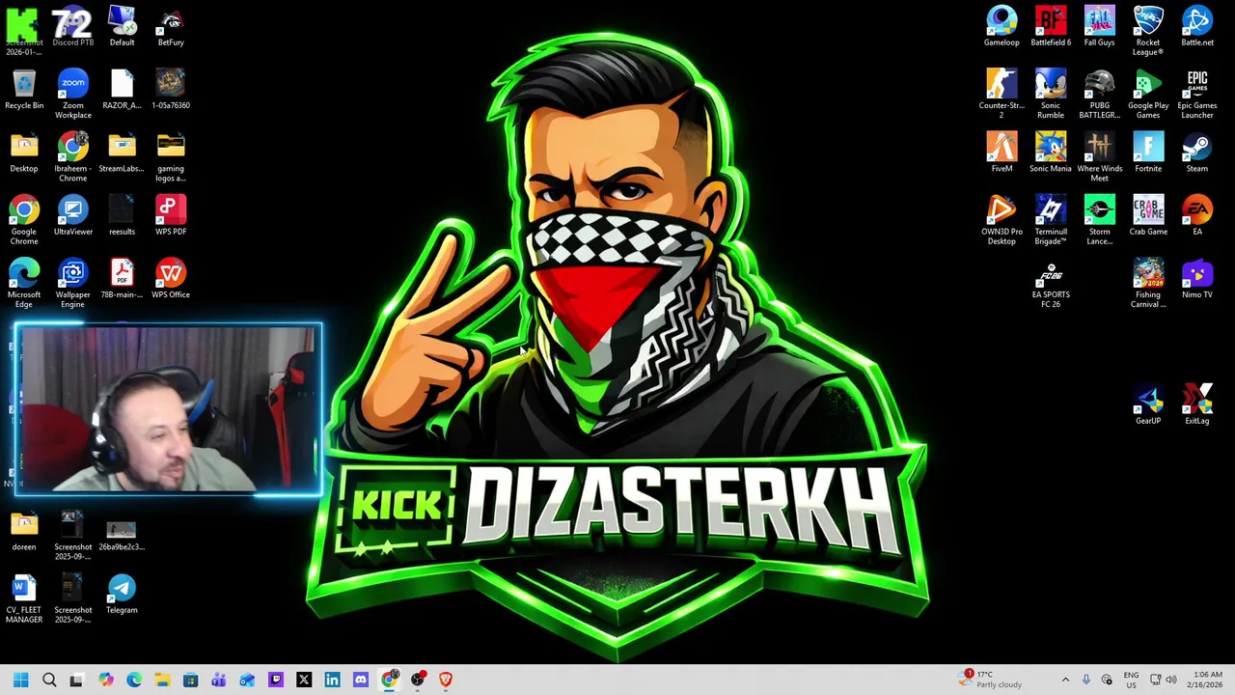Launch Where Winds Meet shortcut
This screenshot has height=695, width=1235.
tap(1099, 157)
